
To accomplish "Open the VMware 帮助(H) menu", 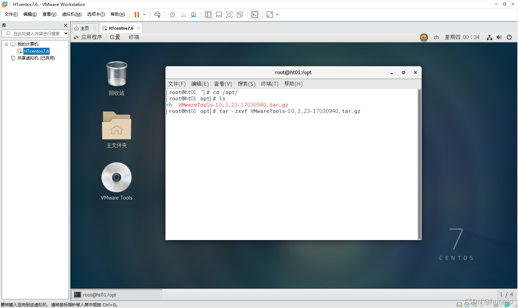I will point(118,14).
